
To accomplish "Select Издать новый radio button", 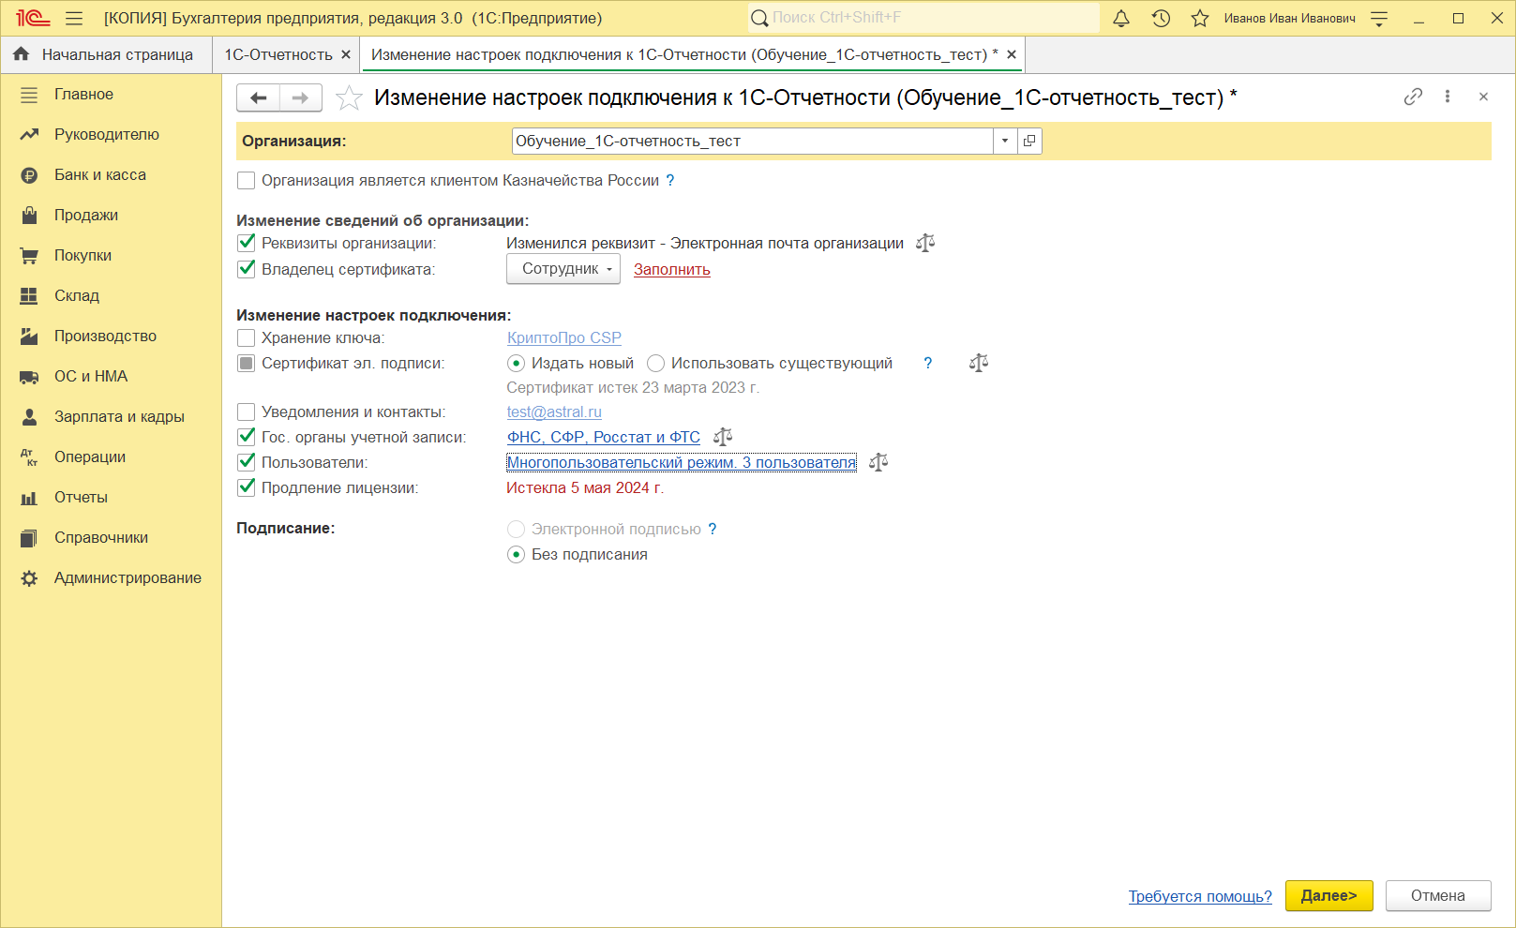I will tap(516, 363).
